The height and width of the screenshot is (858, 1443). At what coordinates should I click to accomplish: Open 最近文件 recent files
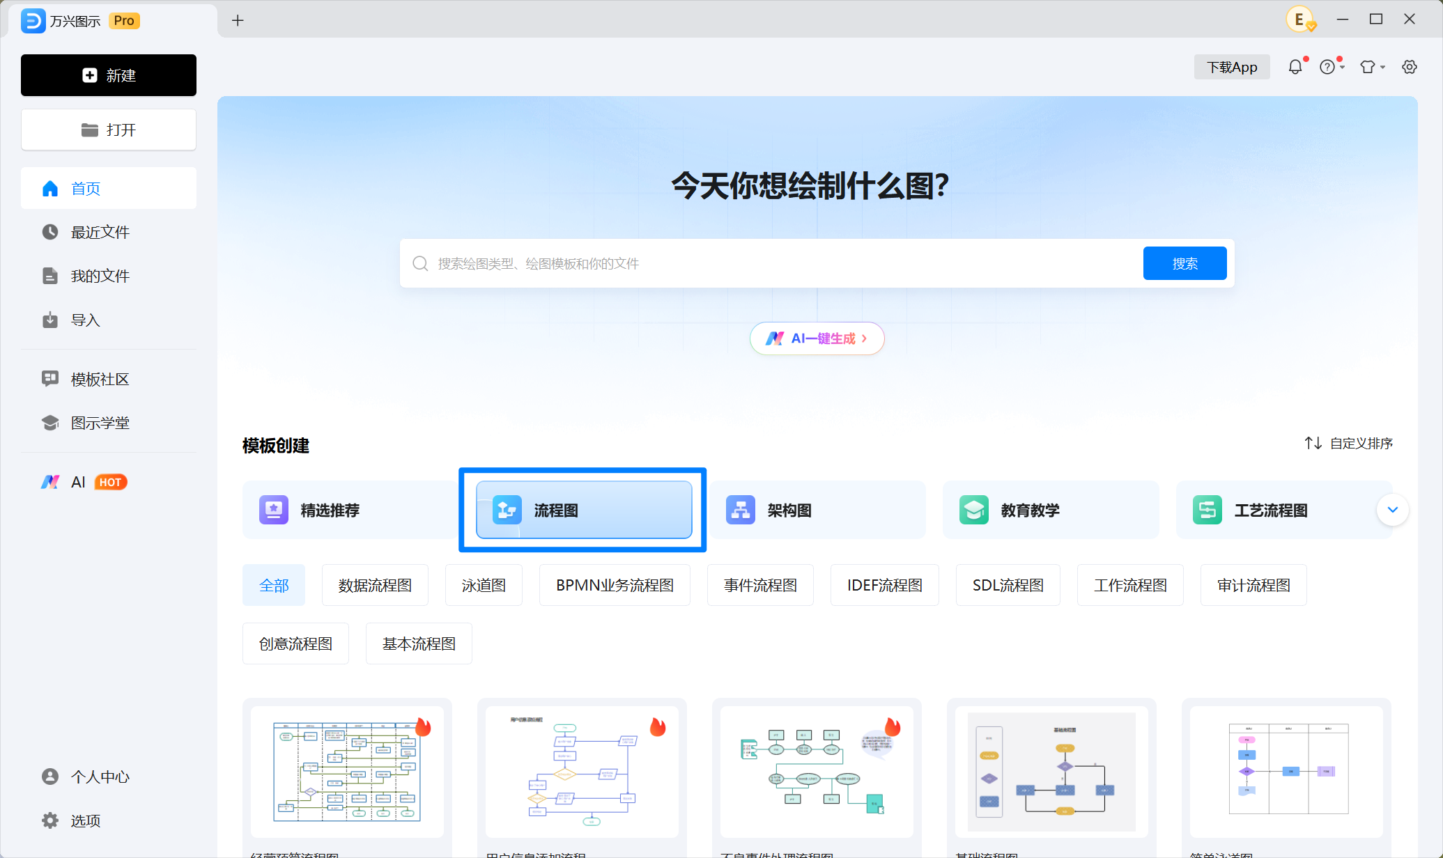pos(109,232)
